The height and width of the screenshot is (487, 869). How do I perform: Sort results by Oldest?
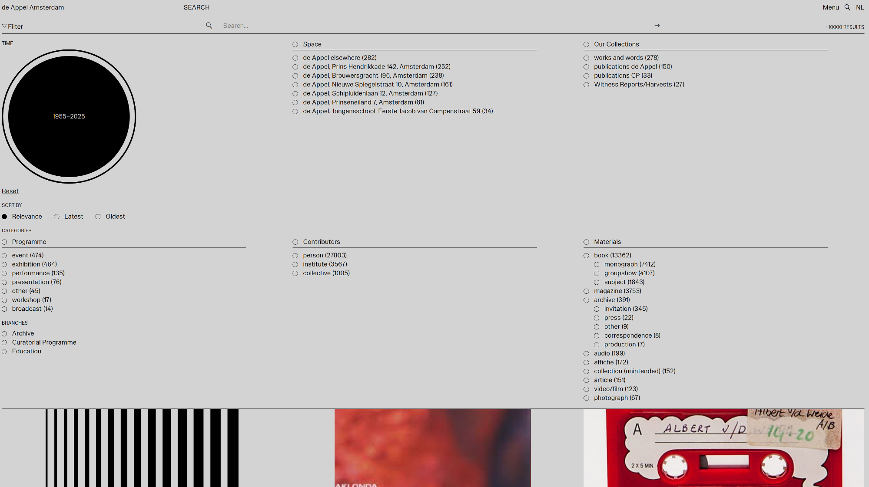point(98,217)
